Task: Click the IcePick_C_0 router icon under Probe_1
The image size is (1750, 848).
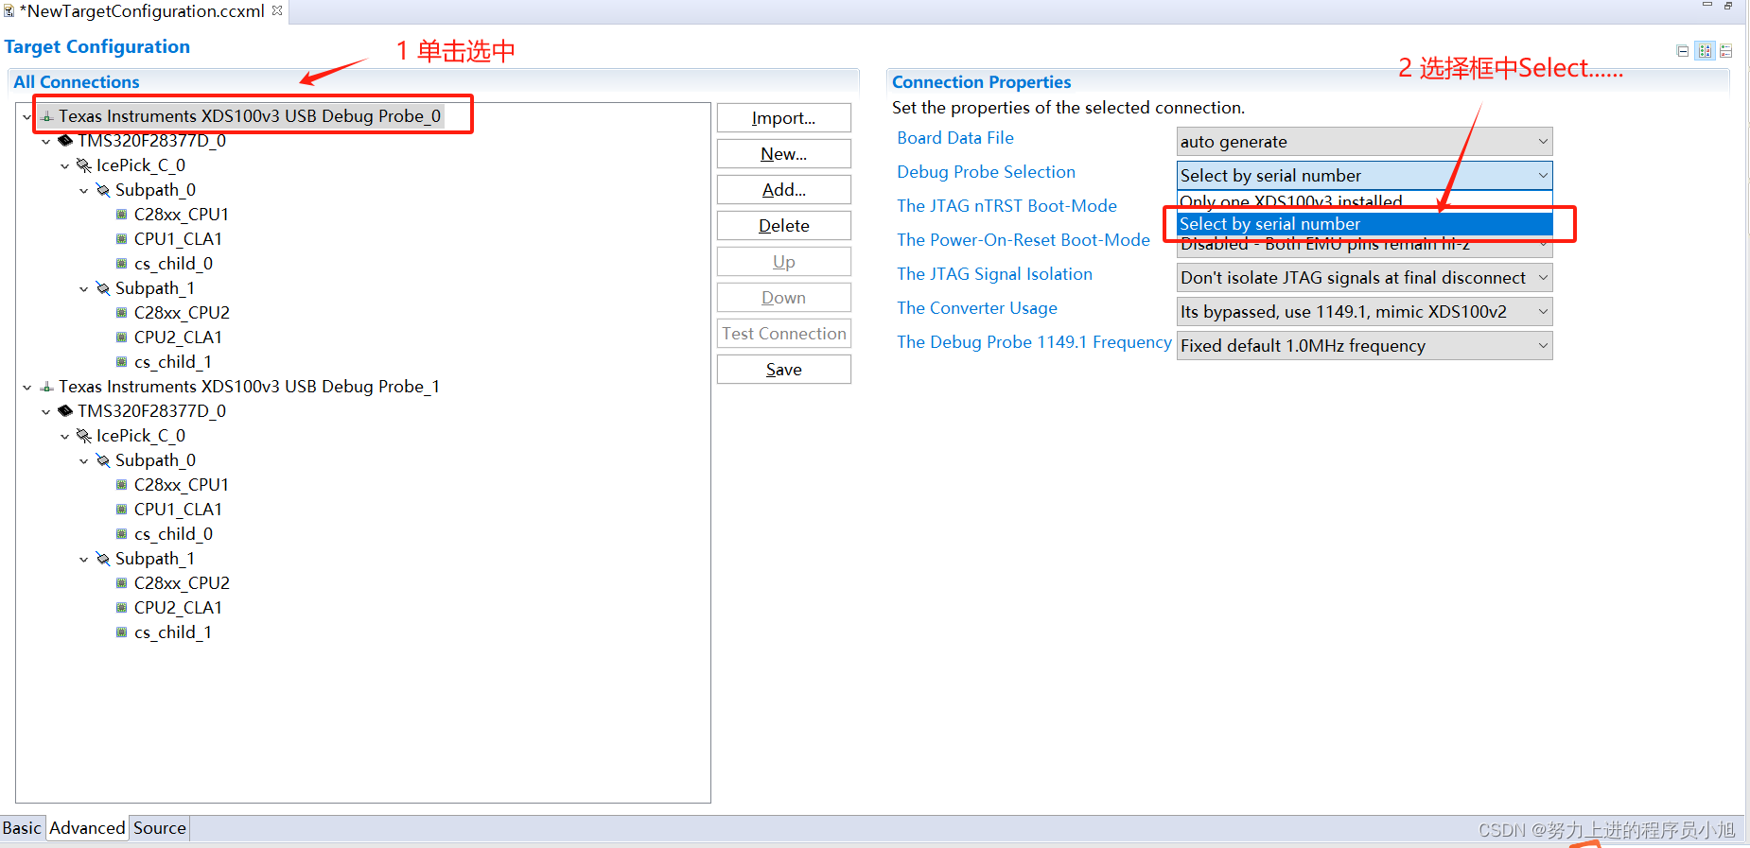Action: pos(84,436)
